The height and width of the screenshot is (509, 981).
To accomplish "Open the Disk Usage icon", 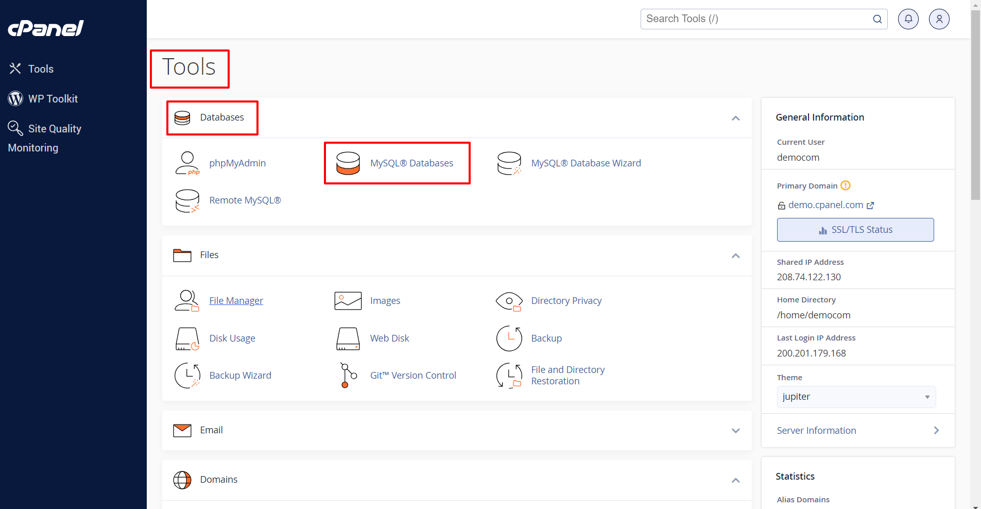I will coord(187,338).
